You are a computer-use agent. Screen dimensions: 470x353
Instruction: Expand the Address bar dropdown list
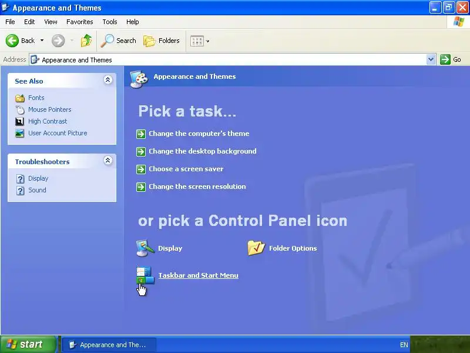[x=431, y=59]
